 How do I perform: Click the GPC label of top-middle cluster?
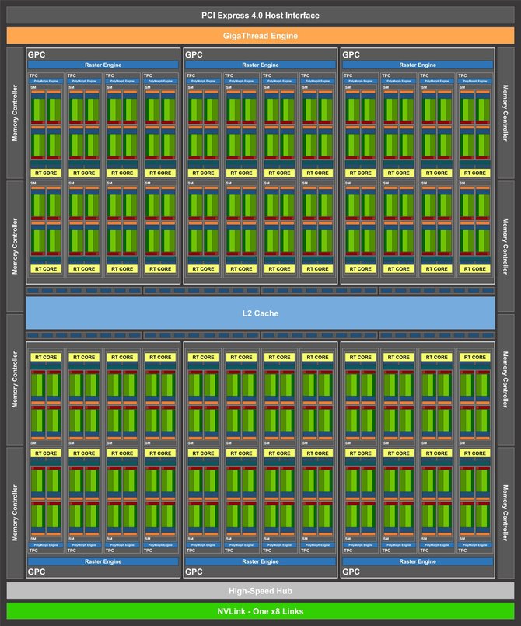(x=194, y=54)
